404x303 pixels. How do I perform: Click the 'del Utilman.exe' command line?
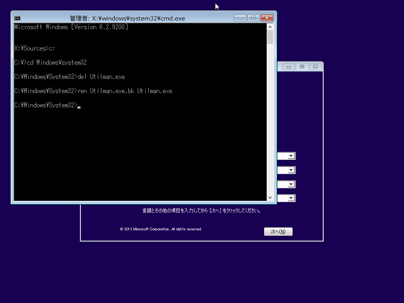pos(69,77)
